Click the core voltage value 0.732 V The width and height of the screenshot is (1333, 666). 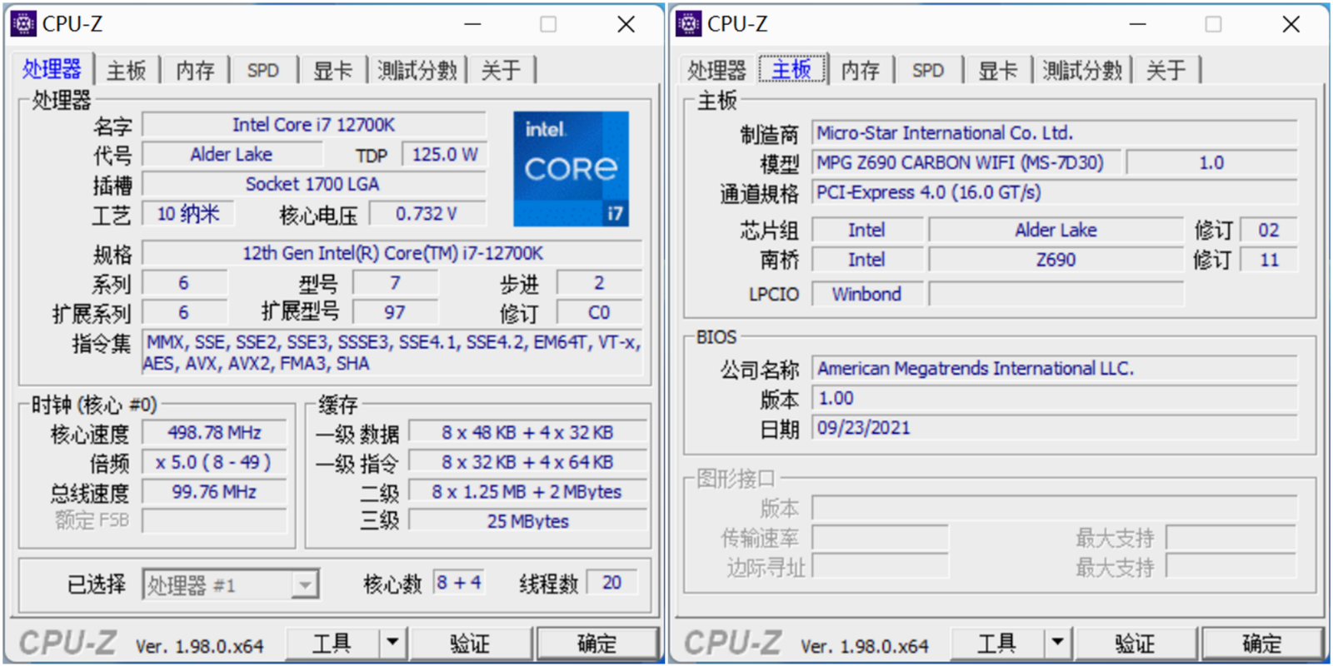click(427, 214)
